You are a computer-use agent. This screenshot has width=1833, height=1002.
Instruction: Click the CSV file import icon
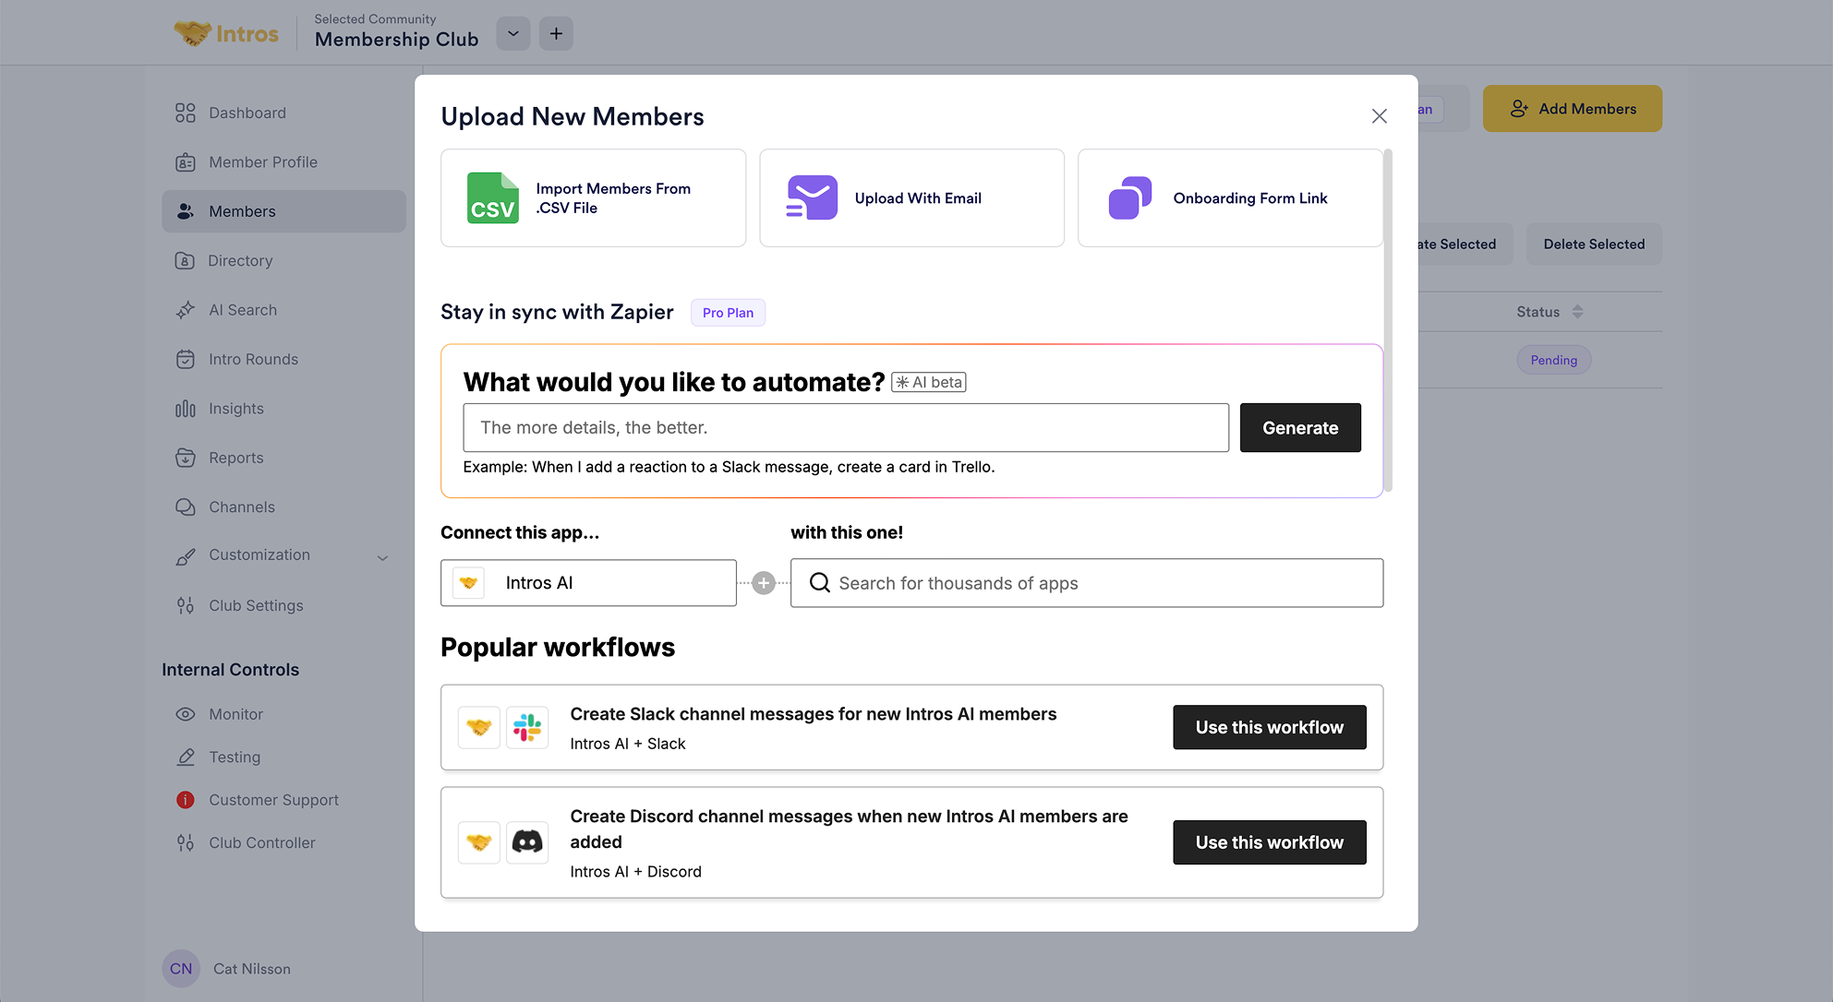coord(492,198)
